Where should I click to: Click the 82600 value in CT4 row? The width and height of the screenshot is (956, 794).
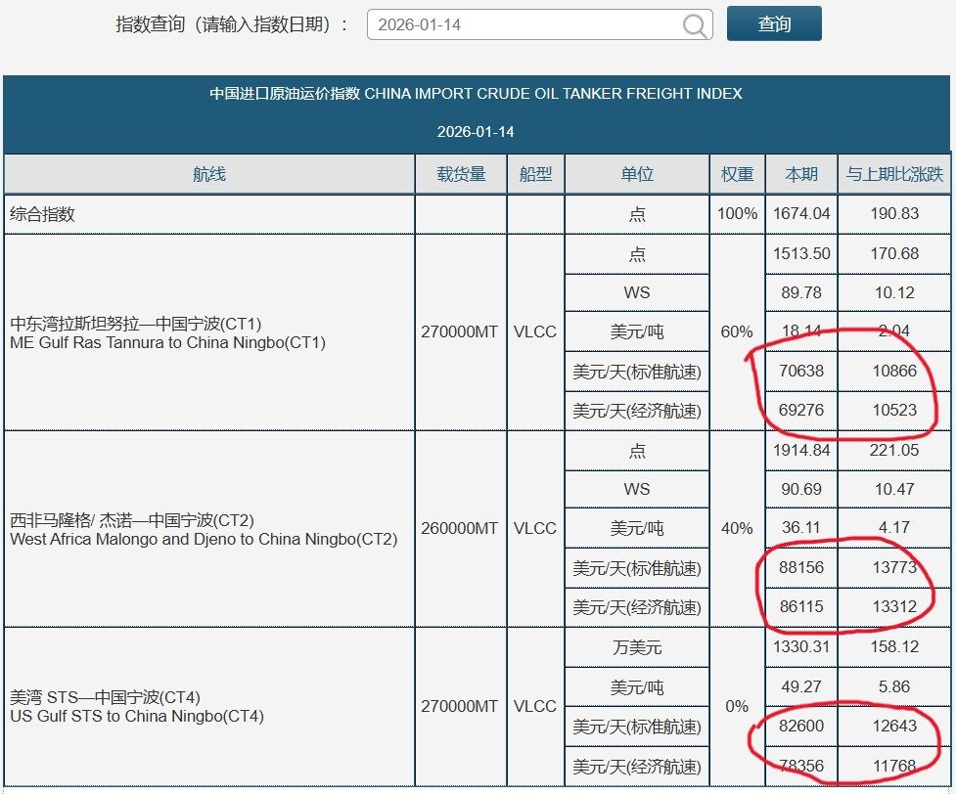800,727
